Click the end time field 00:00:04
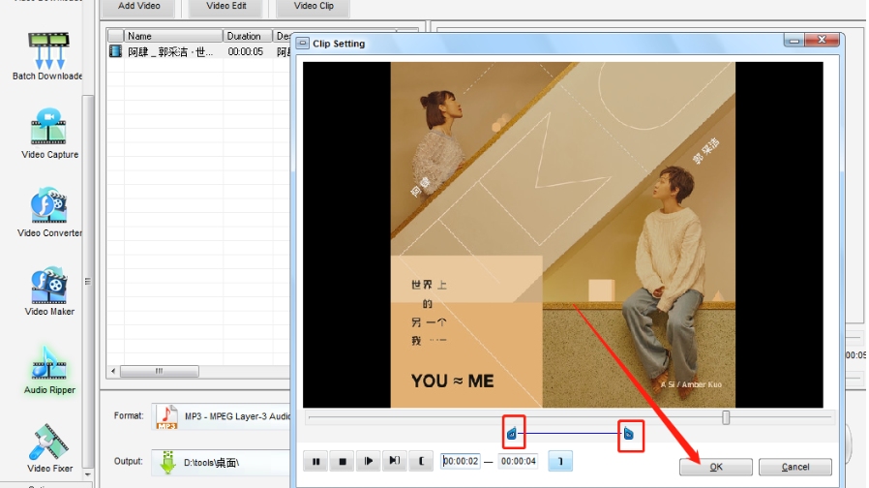 (x=518, y=462)
